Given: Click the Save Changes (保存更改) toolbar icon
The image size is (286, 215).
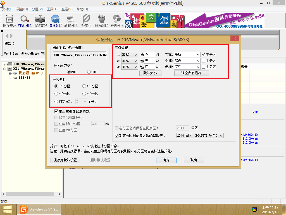Looking at the screenshot, I should 10,21.
